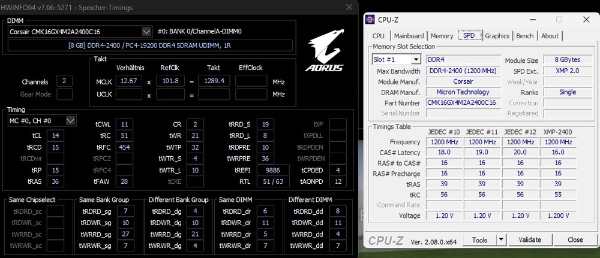Click the tWRRD_dg value 21
The width and height of the screenshot is (600, 258).
pyautogui.click(x=195, y=234)
